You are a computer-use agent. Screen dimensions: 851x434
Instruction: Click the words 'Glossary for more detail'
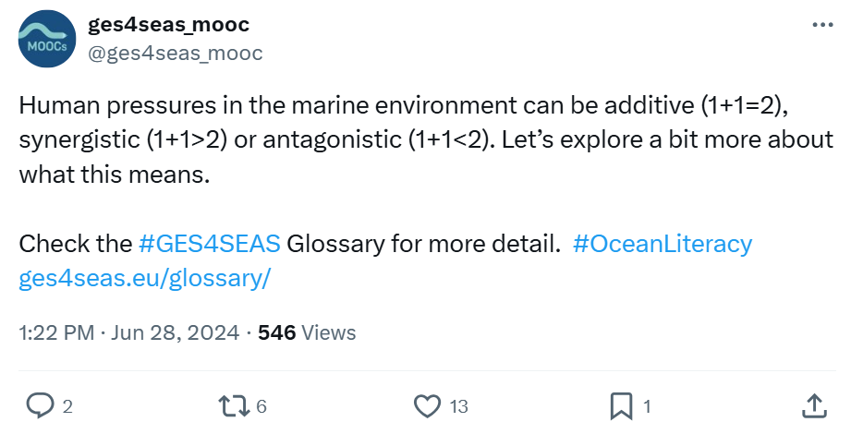coord(423,245)
